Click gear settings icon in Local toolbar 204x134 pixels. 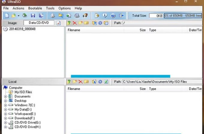click(100, 82)
